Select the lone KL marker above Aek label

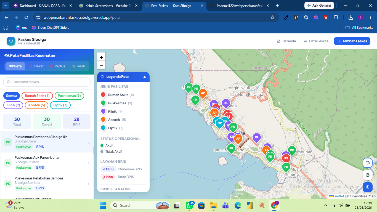point(257,137)
